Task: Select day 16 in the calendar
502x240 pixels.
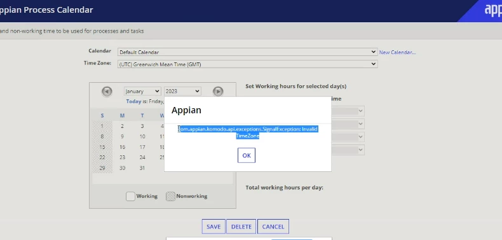Action: 122,147
